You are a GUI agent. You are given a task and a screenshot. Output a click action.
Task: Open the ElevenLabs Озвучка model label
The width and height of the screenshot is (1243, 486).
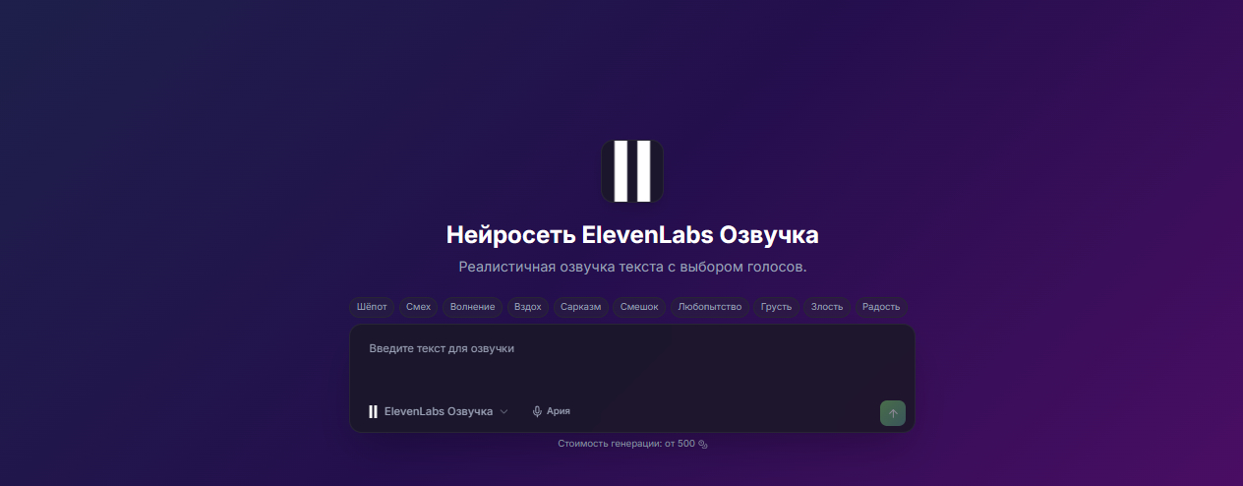tap(439, 411)
